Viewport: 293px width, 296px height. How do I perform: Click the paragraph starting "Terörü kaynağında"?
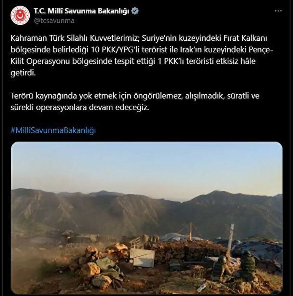(135, 101)
